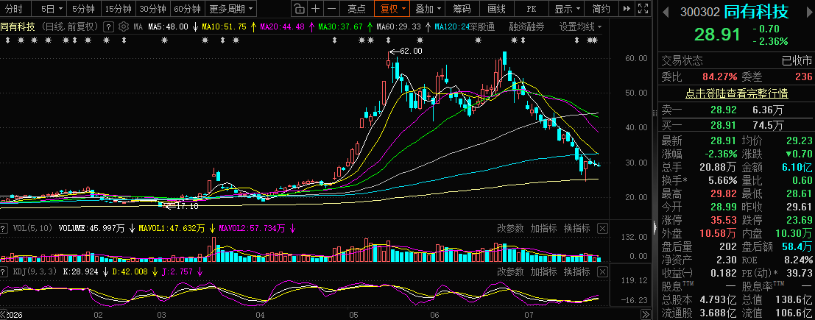Click the 融资融券 tag
This screenshot has height=320, width=815.
[526, 27]
